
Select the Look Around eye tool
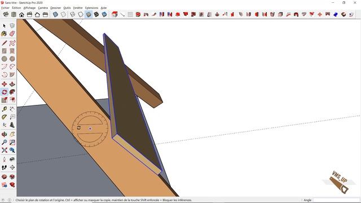(12, 159)
